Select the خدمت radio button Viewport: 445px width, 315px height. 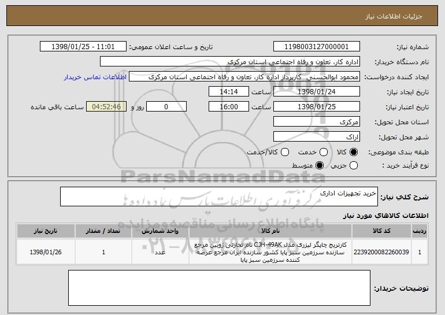click(x=324, y=152)
